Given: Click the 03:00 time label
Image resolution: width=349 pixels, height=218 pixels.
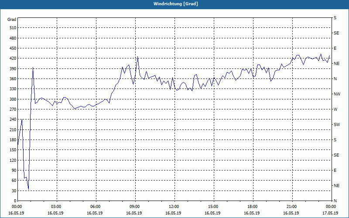Looking at the screenshot, I should (x=56, y=207).
